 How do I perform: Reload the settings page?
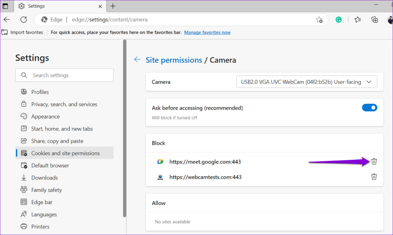click(x=23, y=20)
